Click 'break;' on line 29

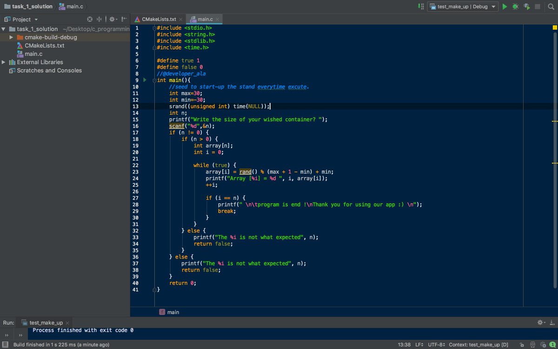click(227, 211)
